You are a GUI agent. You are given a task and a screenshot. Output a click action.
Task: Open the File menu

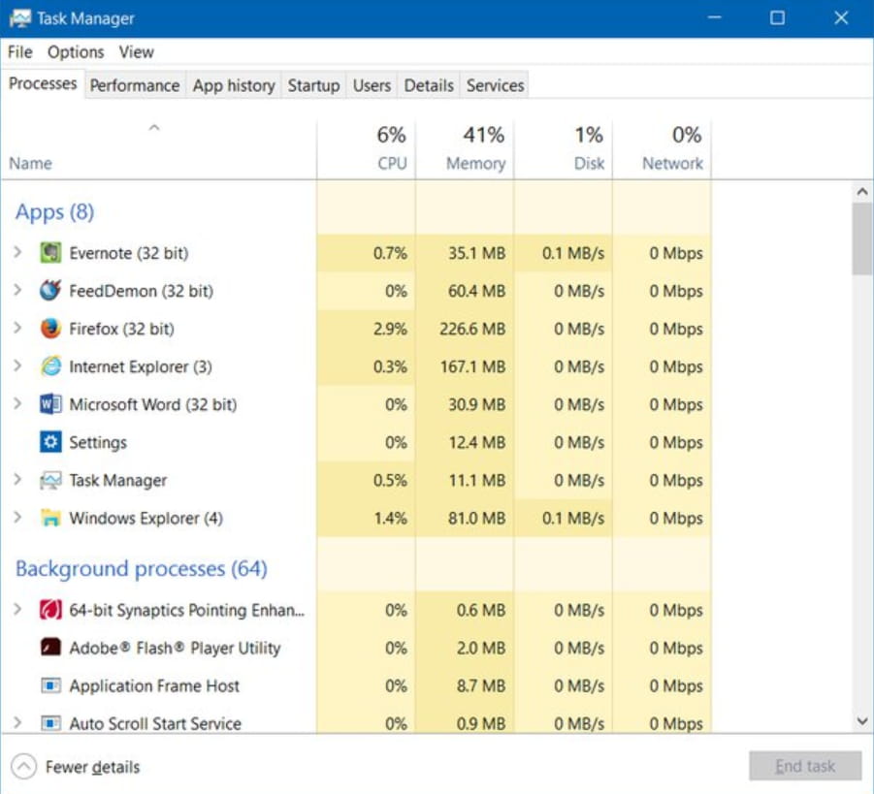[20, 51]
